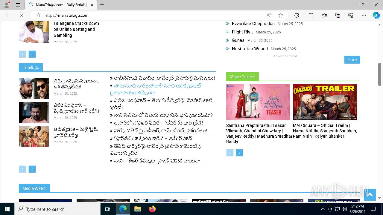Open Flight Risk link
Viewport: 383px width, 215px height.
pos(242,32)
